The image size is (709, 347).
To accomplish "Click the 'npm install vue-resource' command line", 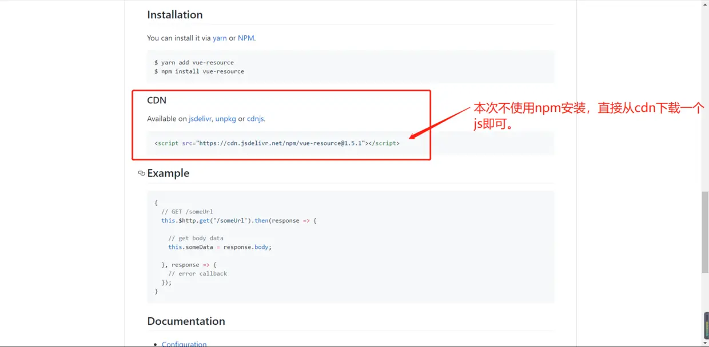I will [199, 71].
